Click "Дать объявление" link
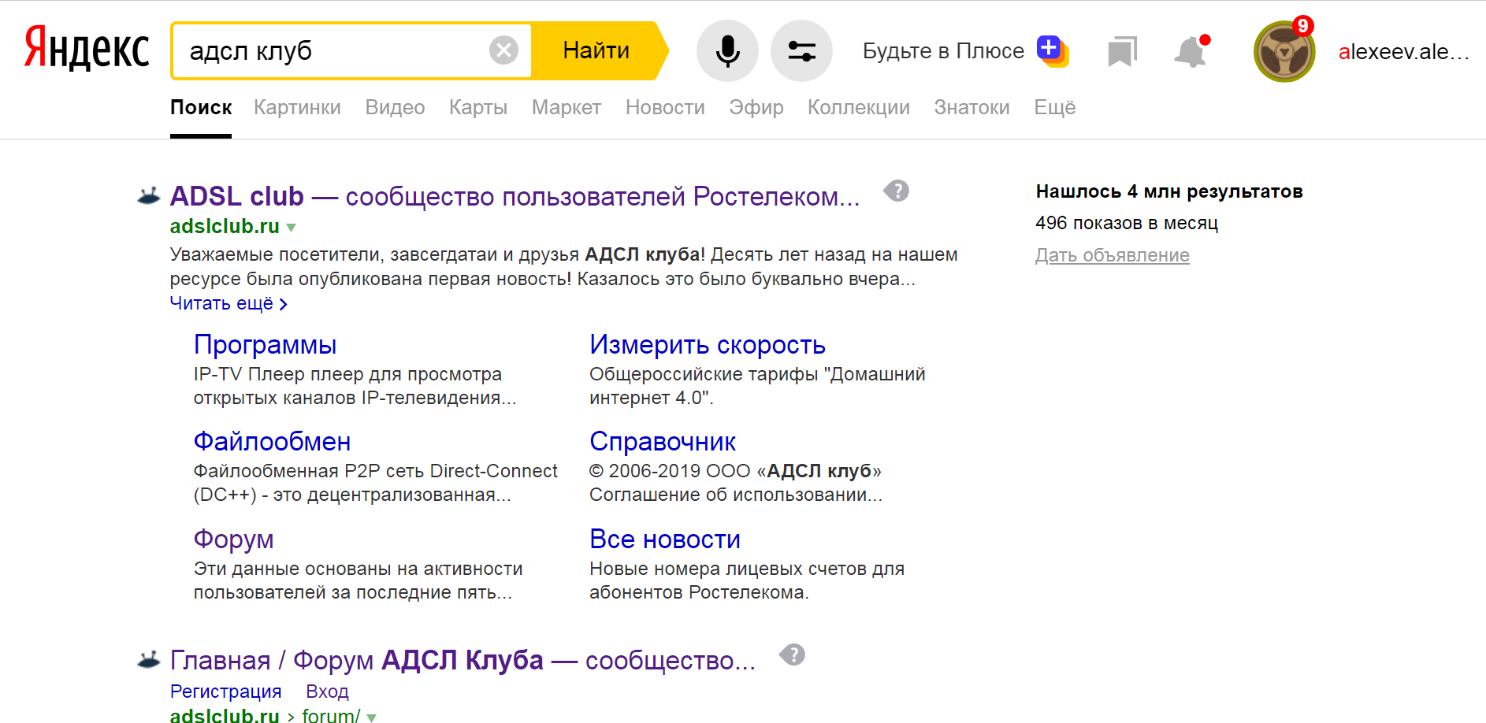Image resolution: width=1486 pixels, height=723 pixels. [x=1112, y=255]
